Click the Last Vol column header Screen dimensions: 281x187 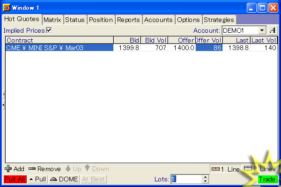click(x=264, y=40)
